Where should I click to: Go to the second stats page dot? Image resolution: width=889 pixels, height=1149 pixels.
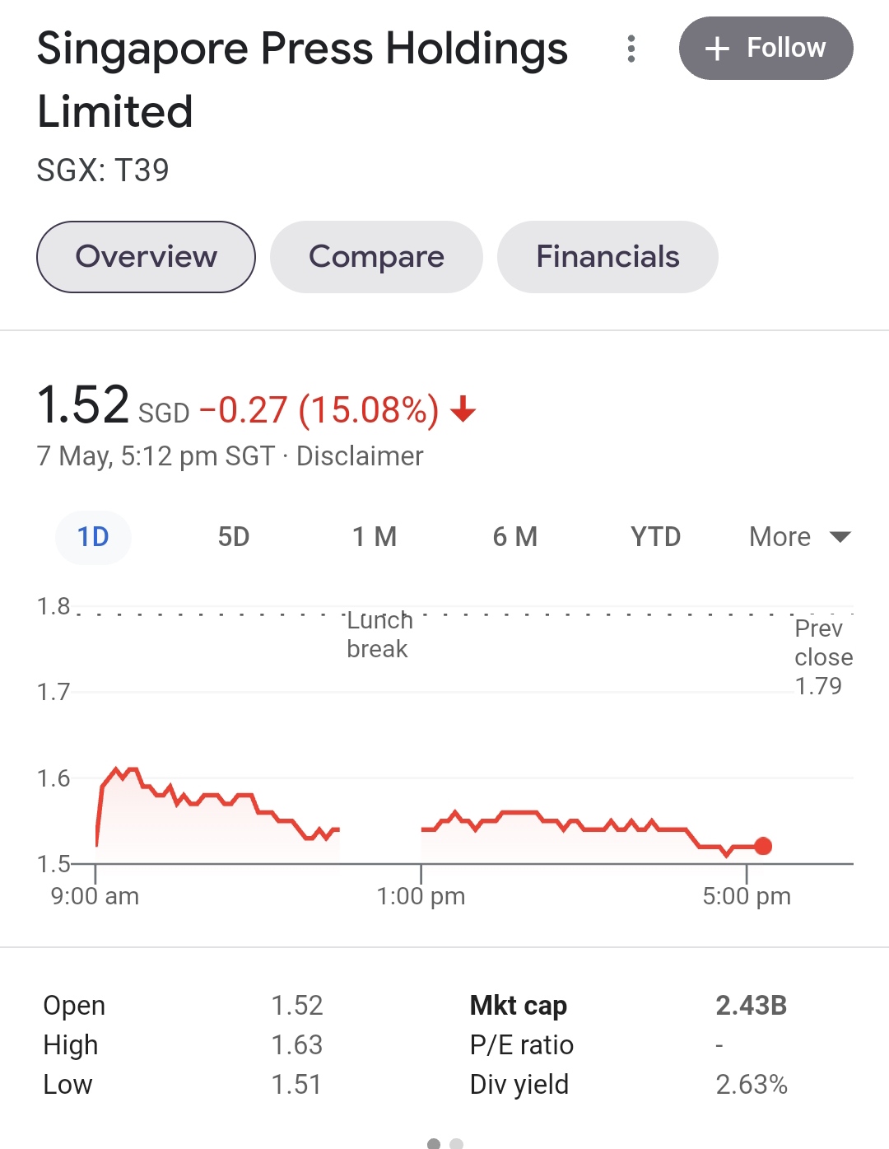click(x=457, y=1143)
